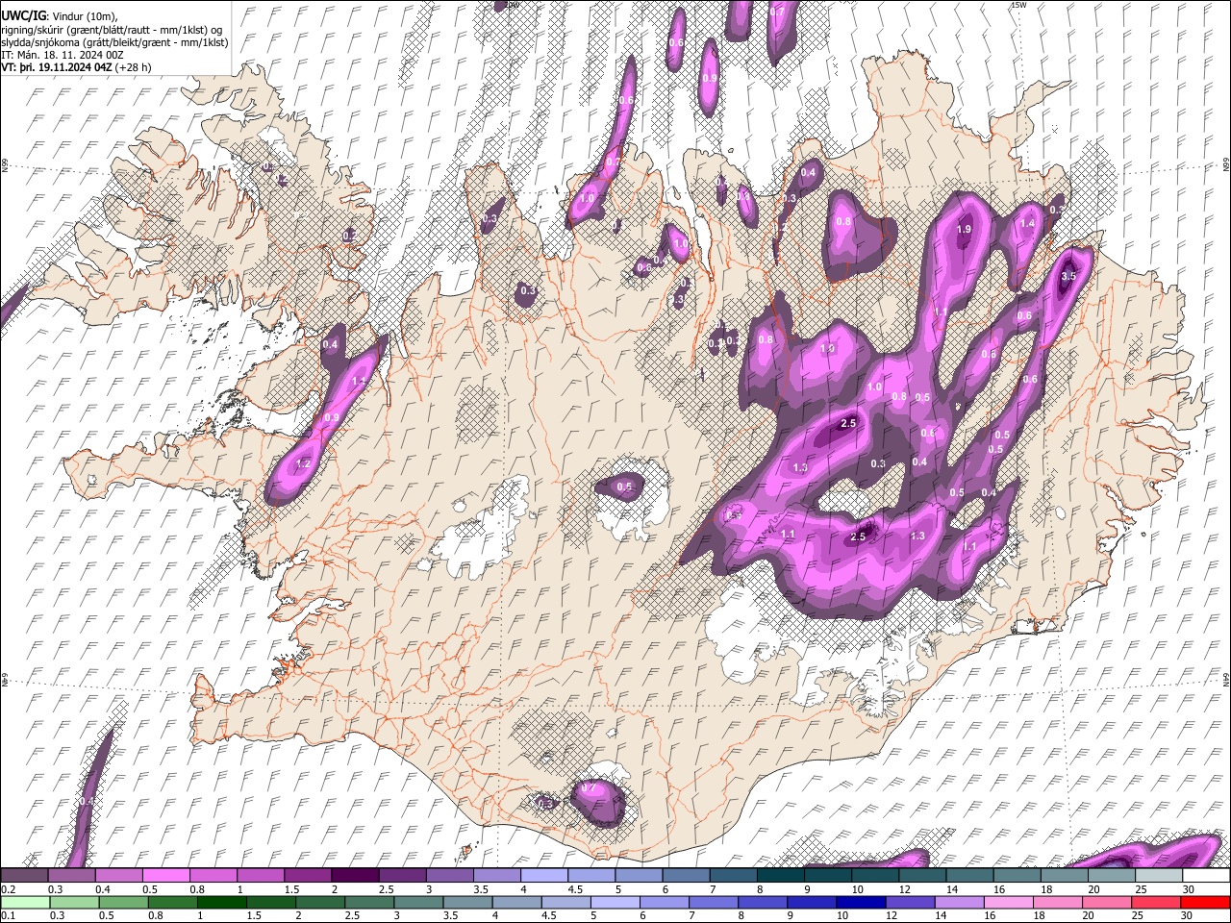The width and height of the screenshot is (1231, 923).
Task: Click rain-scale swatch between 7 and 8
Action: click(714, 903)
